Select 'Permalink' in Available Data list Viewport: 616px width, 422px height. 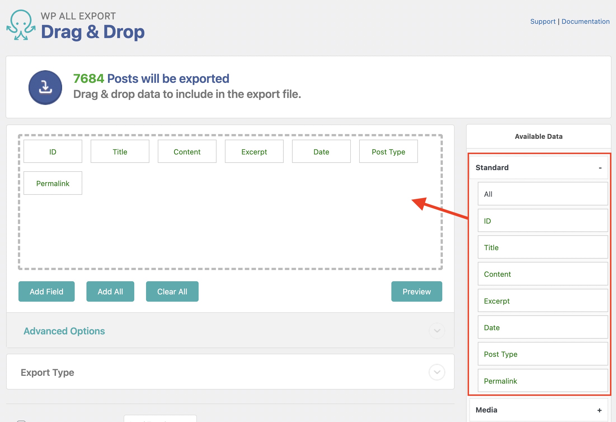[x=542, y=381]
